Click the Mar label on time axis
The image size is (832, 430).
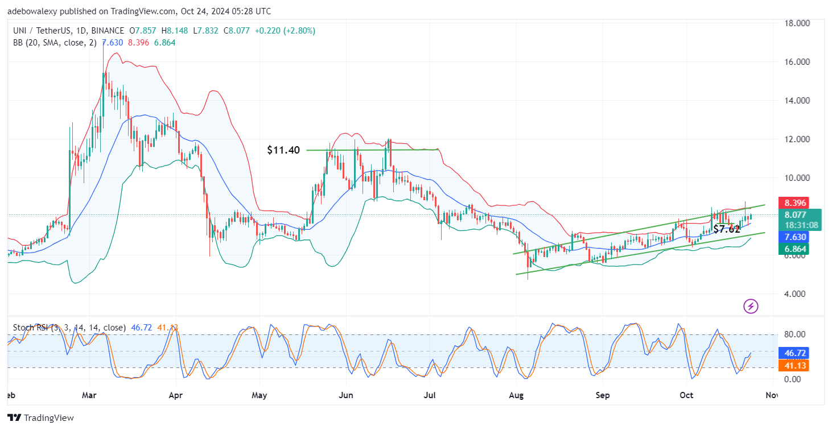(x=89, y=395)
